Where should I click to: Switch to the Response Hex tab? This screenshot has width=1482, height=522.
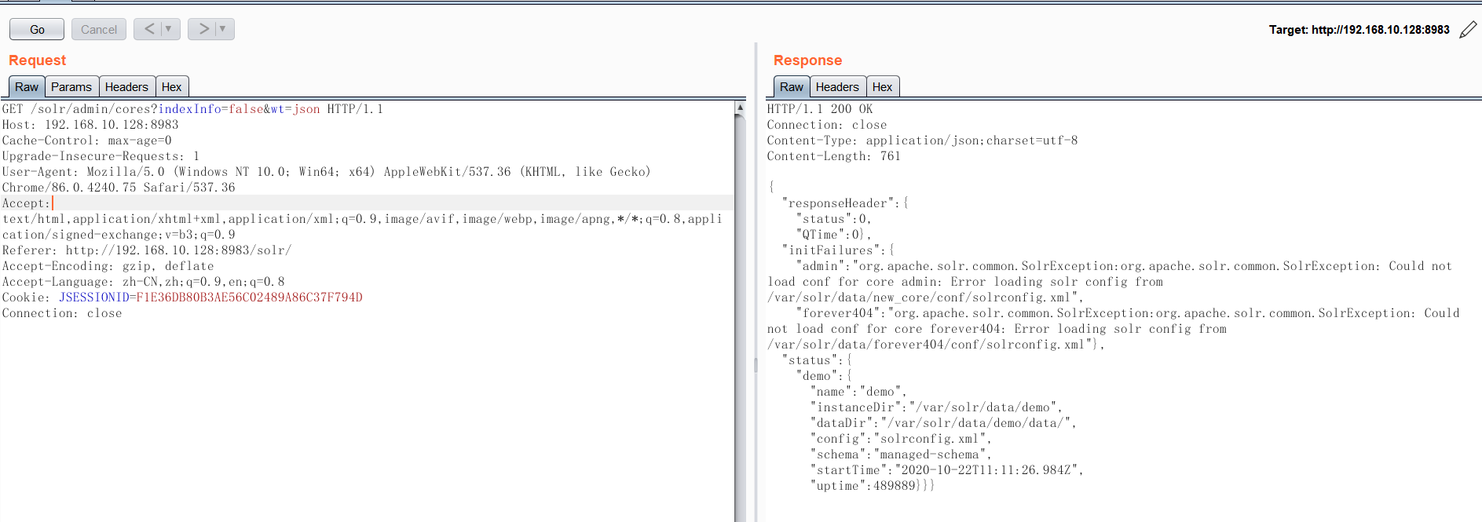882,87
